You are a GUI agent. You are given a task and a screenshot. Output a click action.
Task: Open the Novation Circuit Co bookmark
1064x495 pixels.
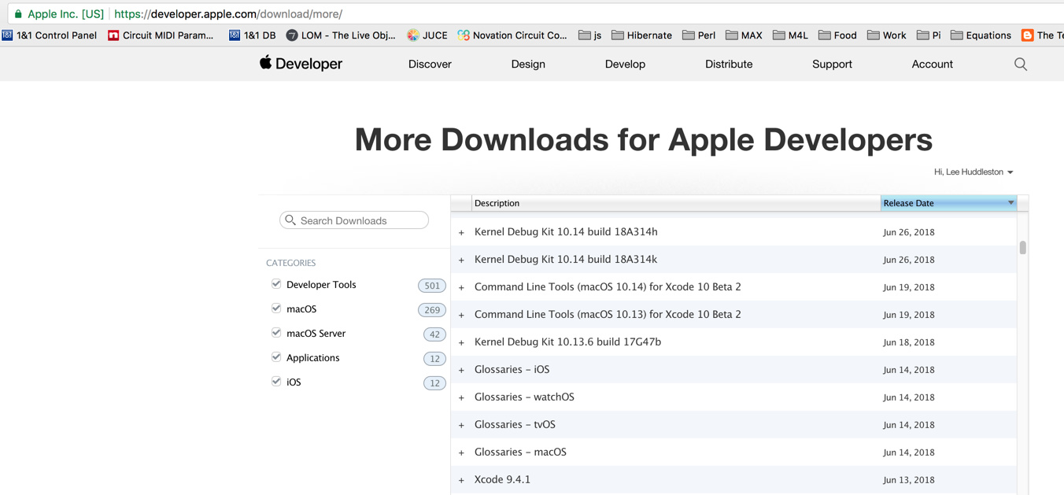(x=512, y=35)
